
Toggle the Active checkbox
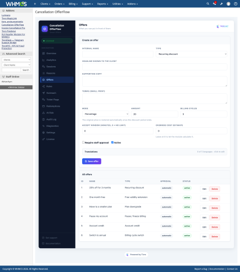[112, 143]
